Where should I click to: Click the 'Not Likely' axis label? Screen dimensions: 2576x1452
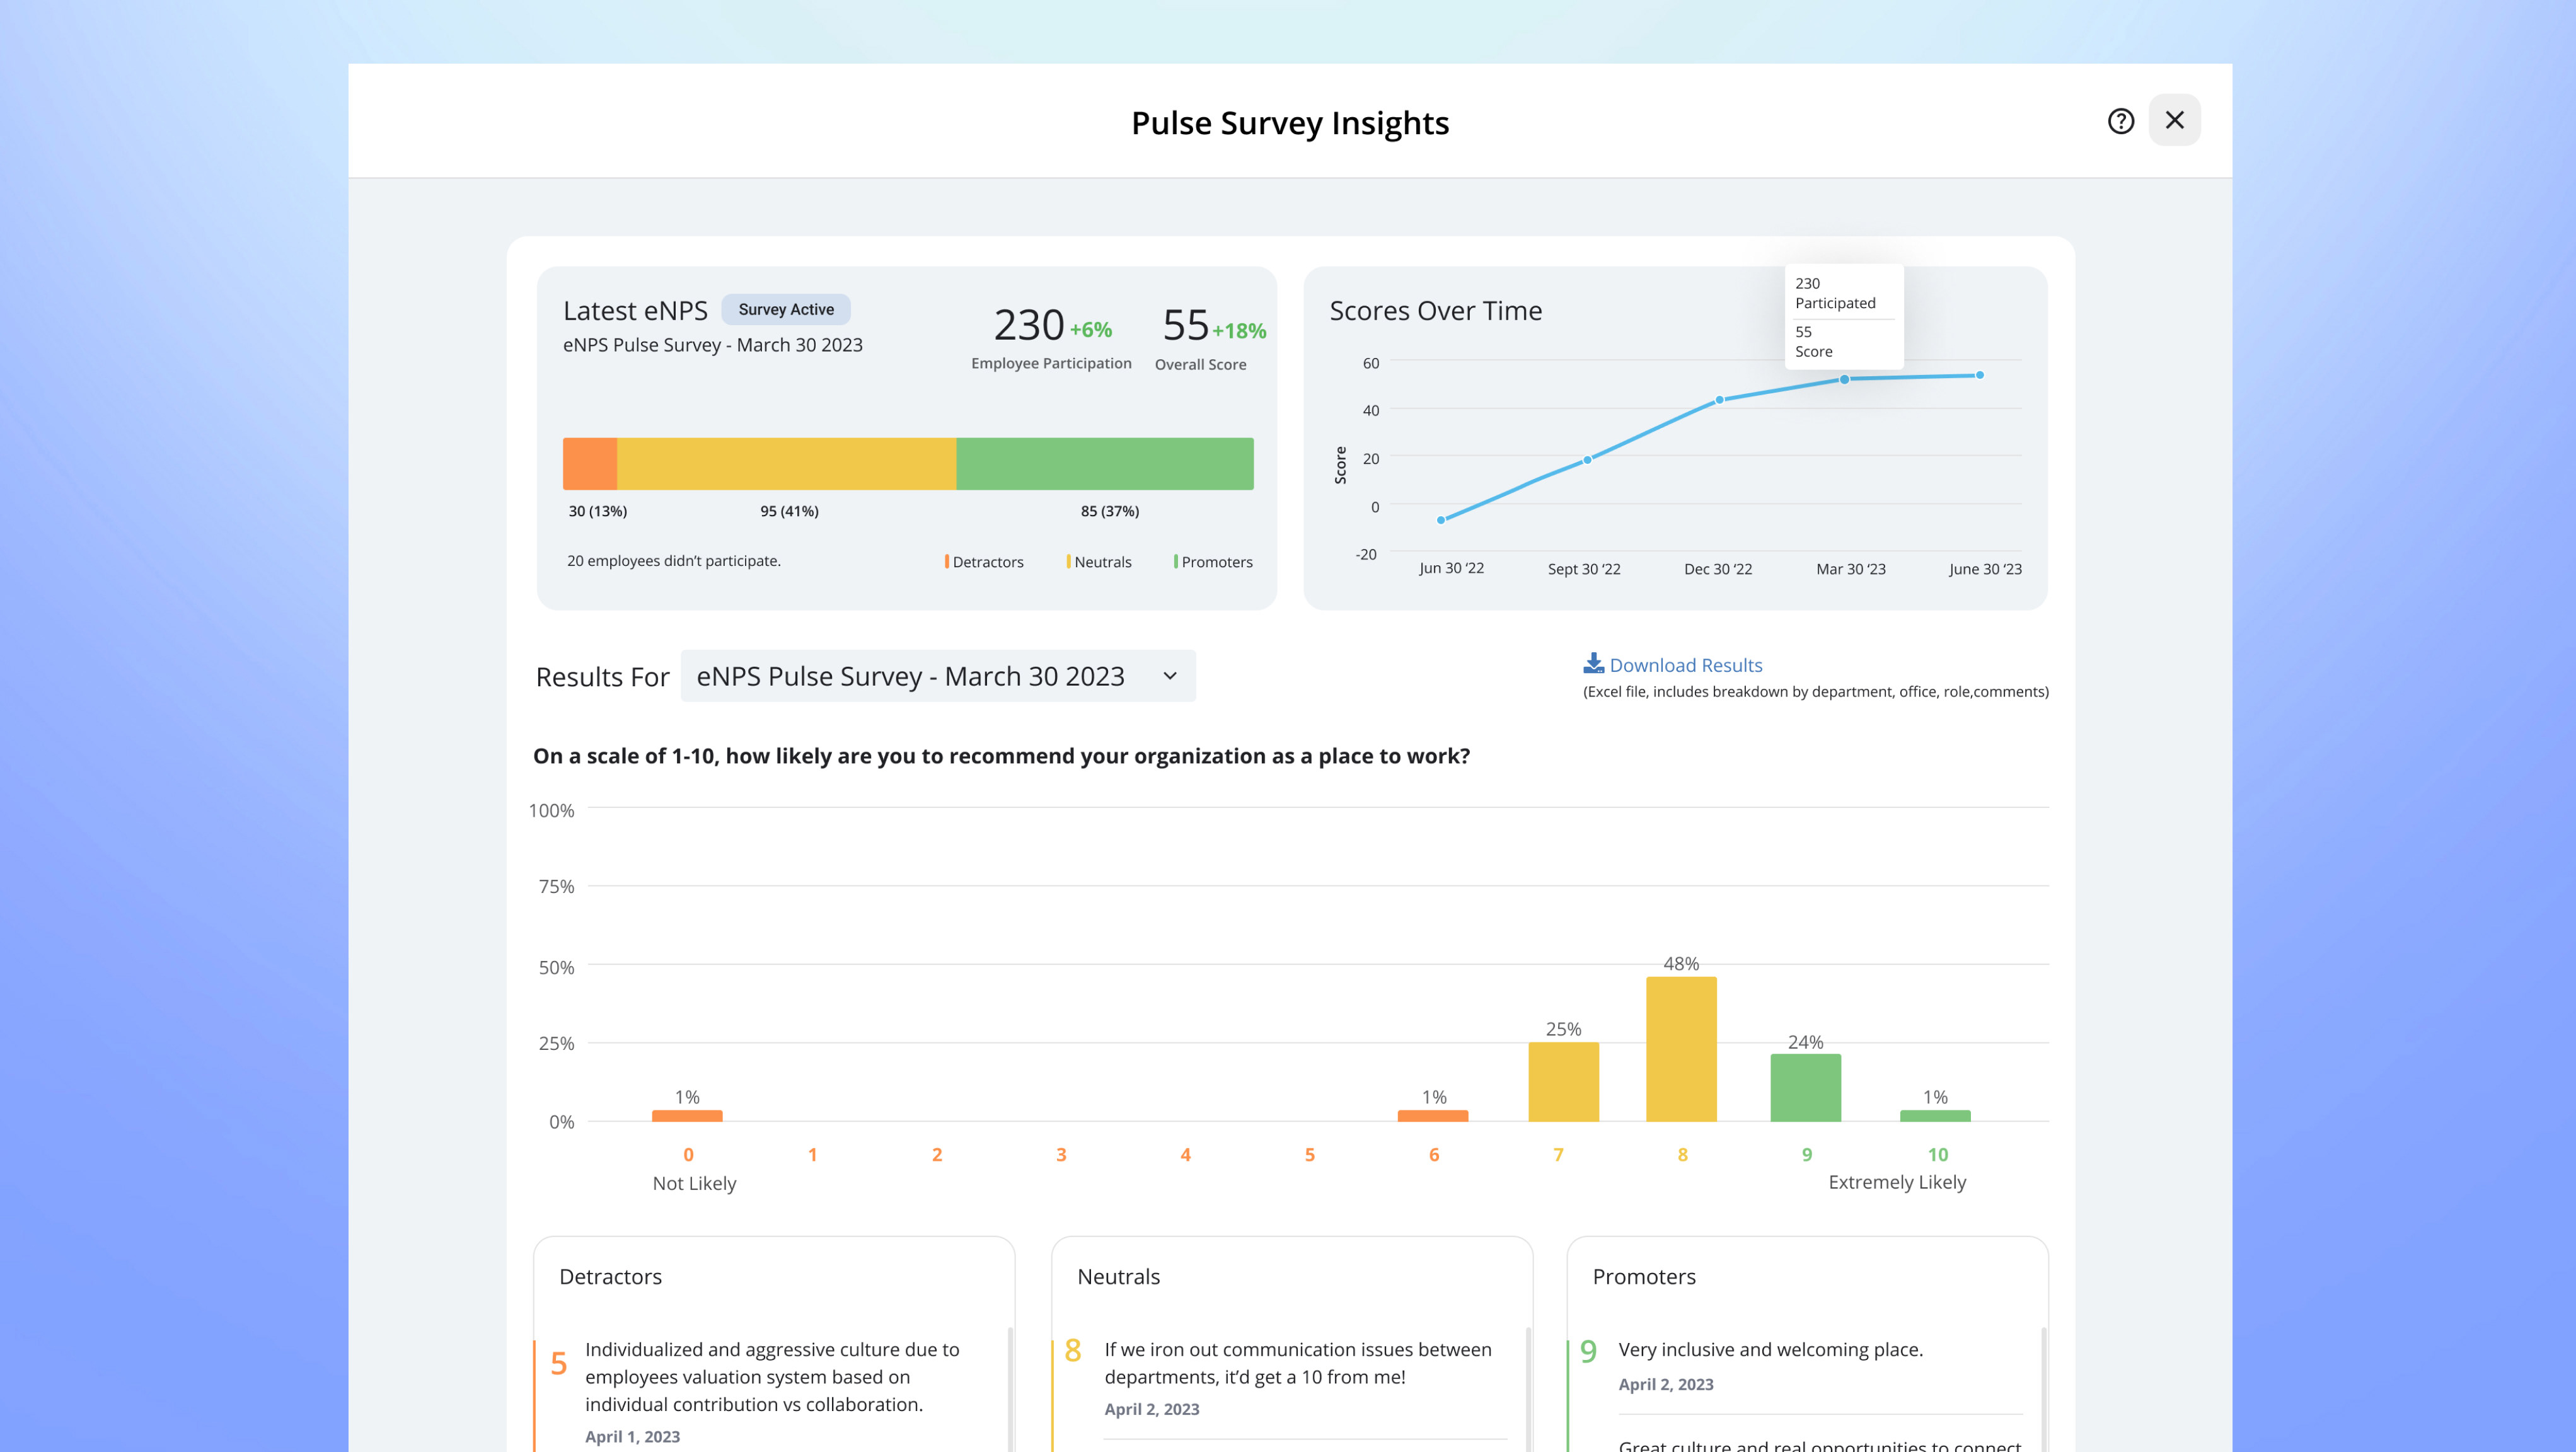(694, 1183)
